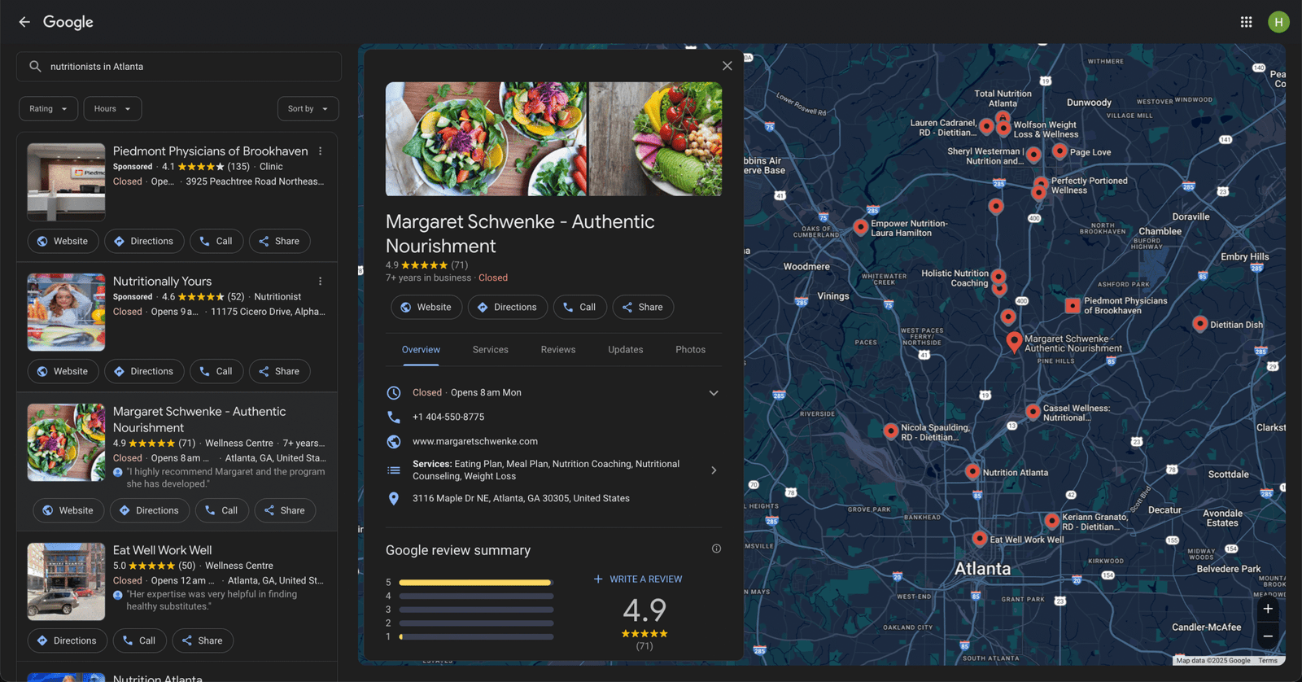Image resolution: width=1302 pixels, height=682 pixels.
Task: Open the vegetables and avocado photo
Action: (655, 138)
